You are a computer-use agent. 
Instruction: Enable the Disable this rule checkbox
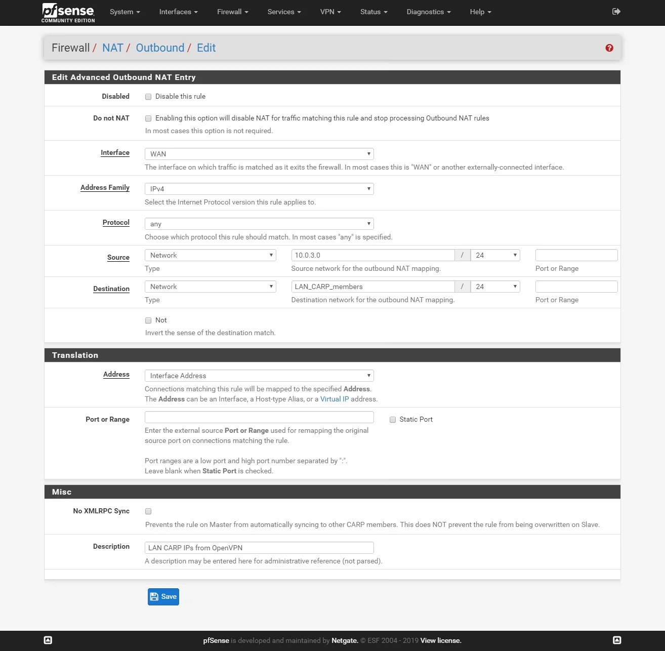tap(148, 96)
